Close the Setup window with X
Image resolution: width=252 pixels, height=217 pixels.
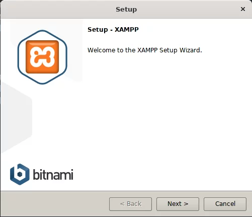click(x=243, y=9)
